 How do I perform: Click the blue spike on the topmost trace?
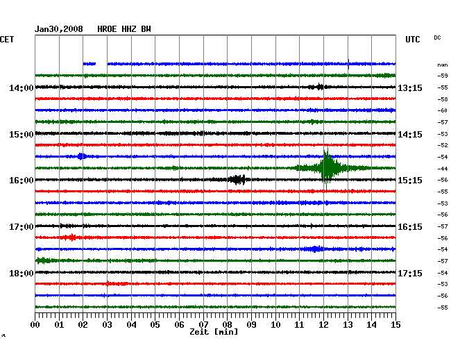[348, 64]
